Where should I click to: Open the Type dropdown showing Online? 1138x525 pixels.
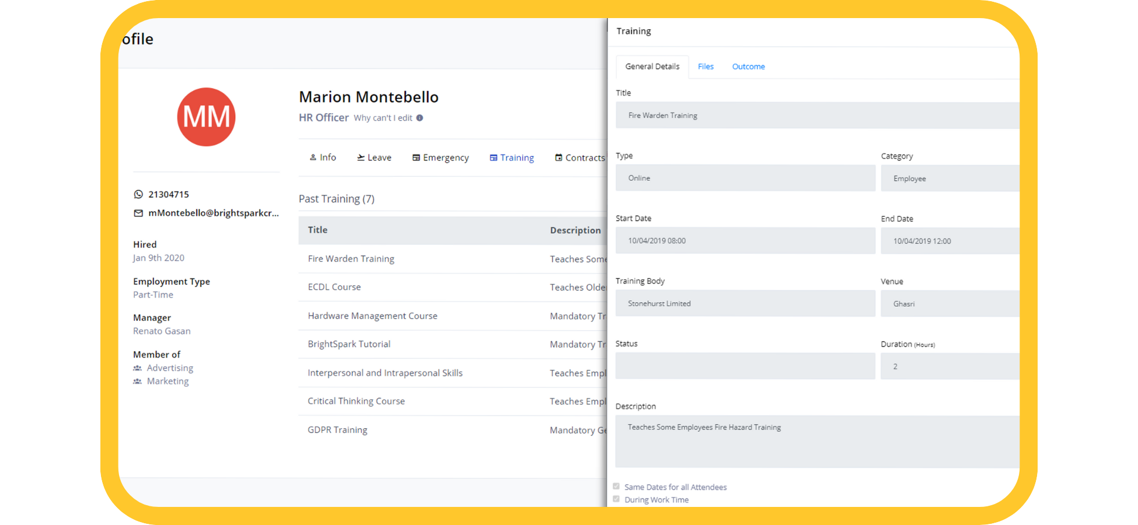click(745, 178)
